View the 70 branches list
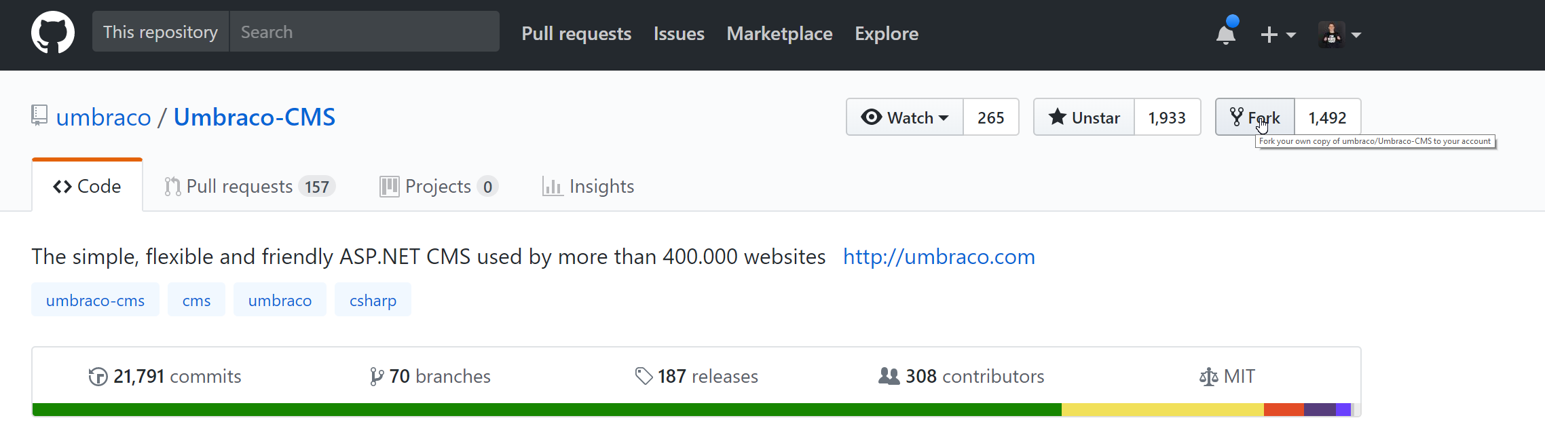 [430, 376]
